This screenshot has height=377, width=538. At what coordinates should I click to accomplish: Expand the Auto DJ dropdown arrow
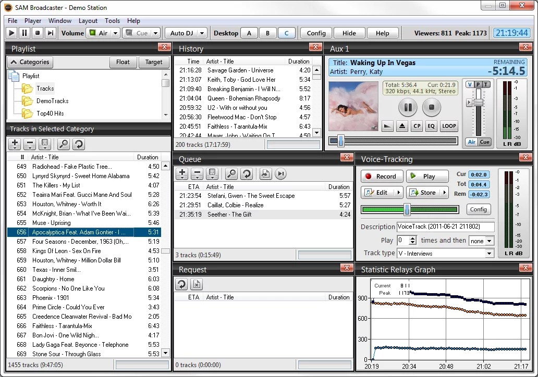(202, 33)
